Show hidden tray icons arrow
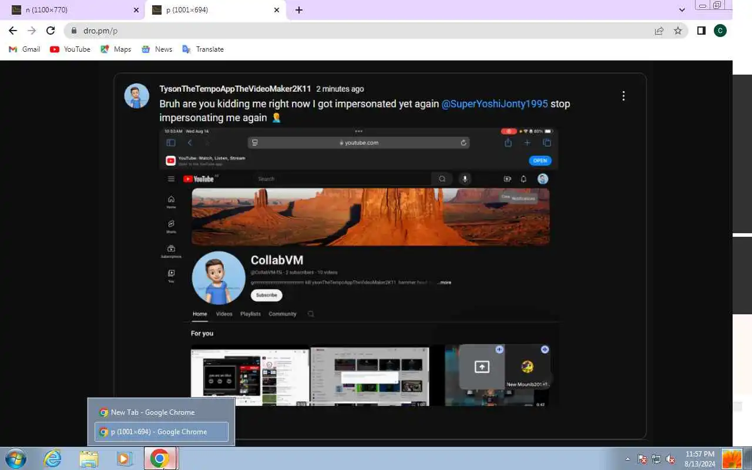 coord(627,459)
